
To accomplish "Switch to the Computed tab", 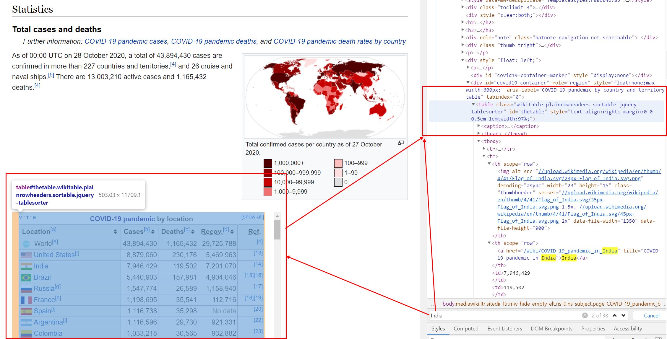I will coord(466,329).
